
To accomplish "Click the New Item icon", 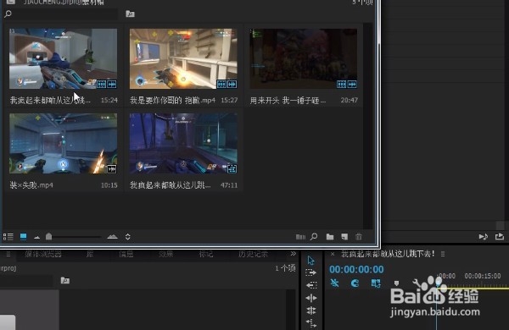I will pyautogui.click(x=344, y=237).
